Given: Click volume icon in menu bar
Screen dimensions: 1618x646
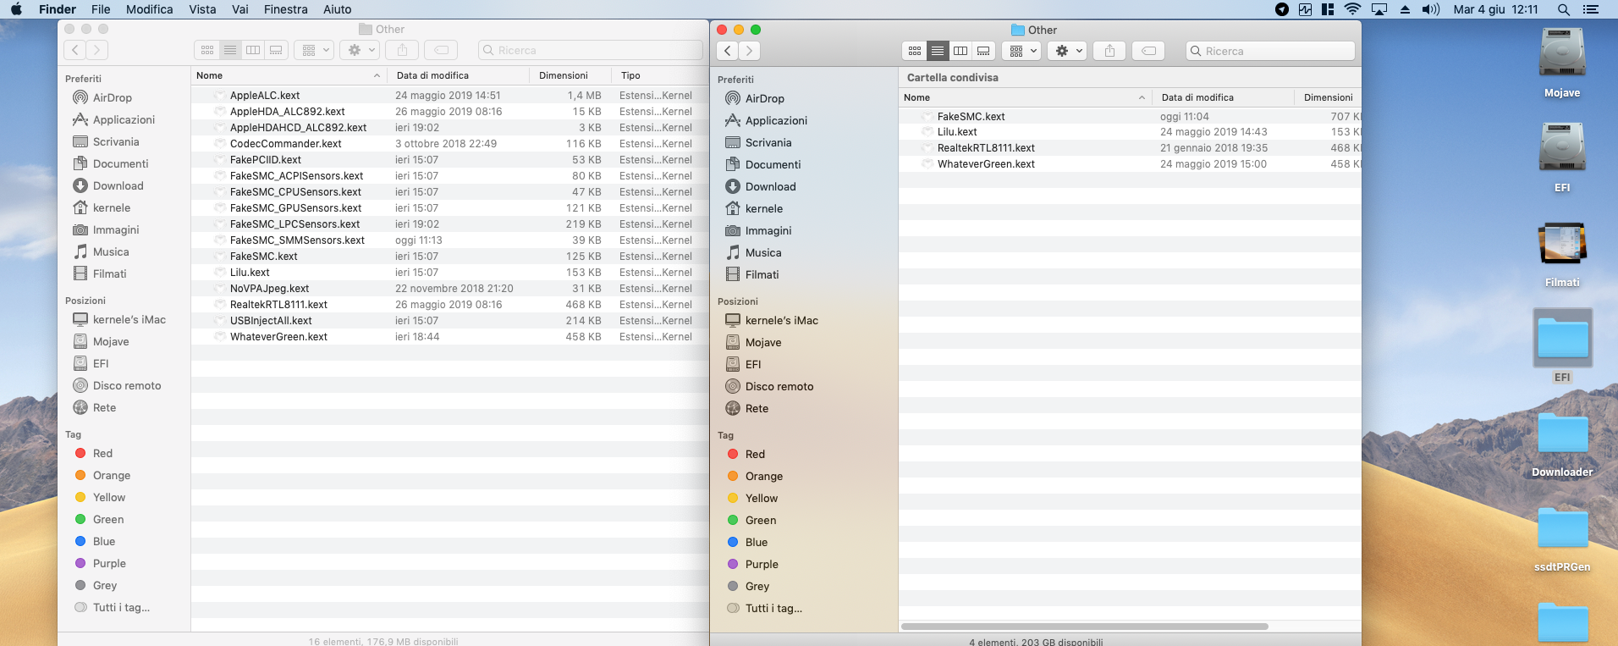Looking at the screenshot, I should tap(1431, 9).
